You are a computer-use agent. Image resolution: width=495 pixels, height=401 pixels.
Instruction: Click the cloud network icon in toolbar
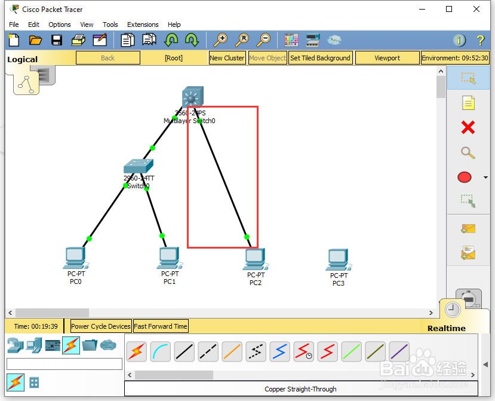coord(334,40)
